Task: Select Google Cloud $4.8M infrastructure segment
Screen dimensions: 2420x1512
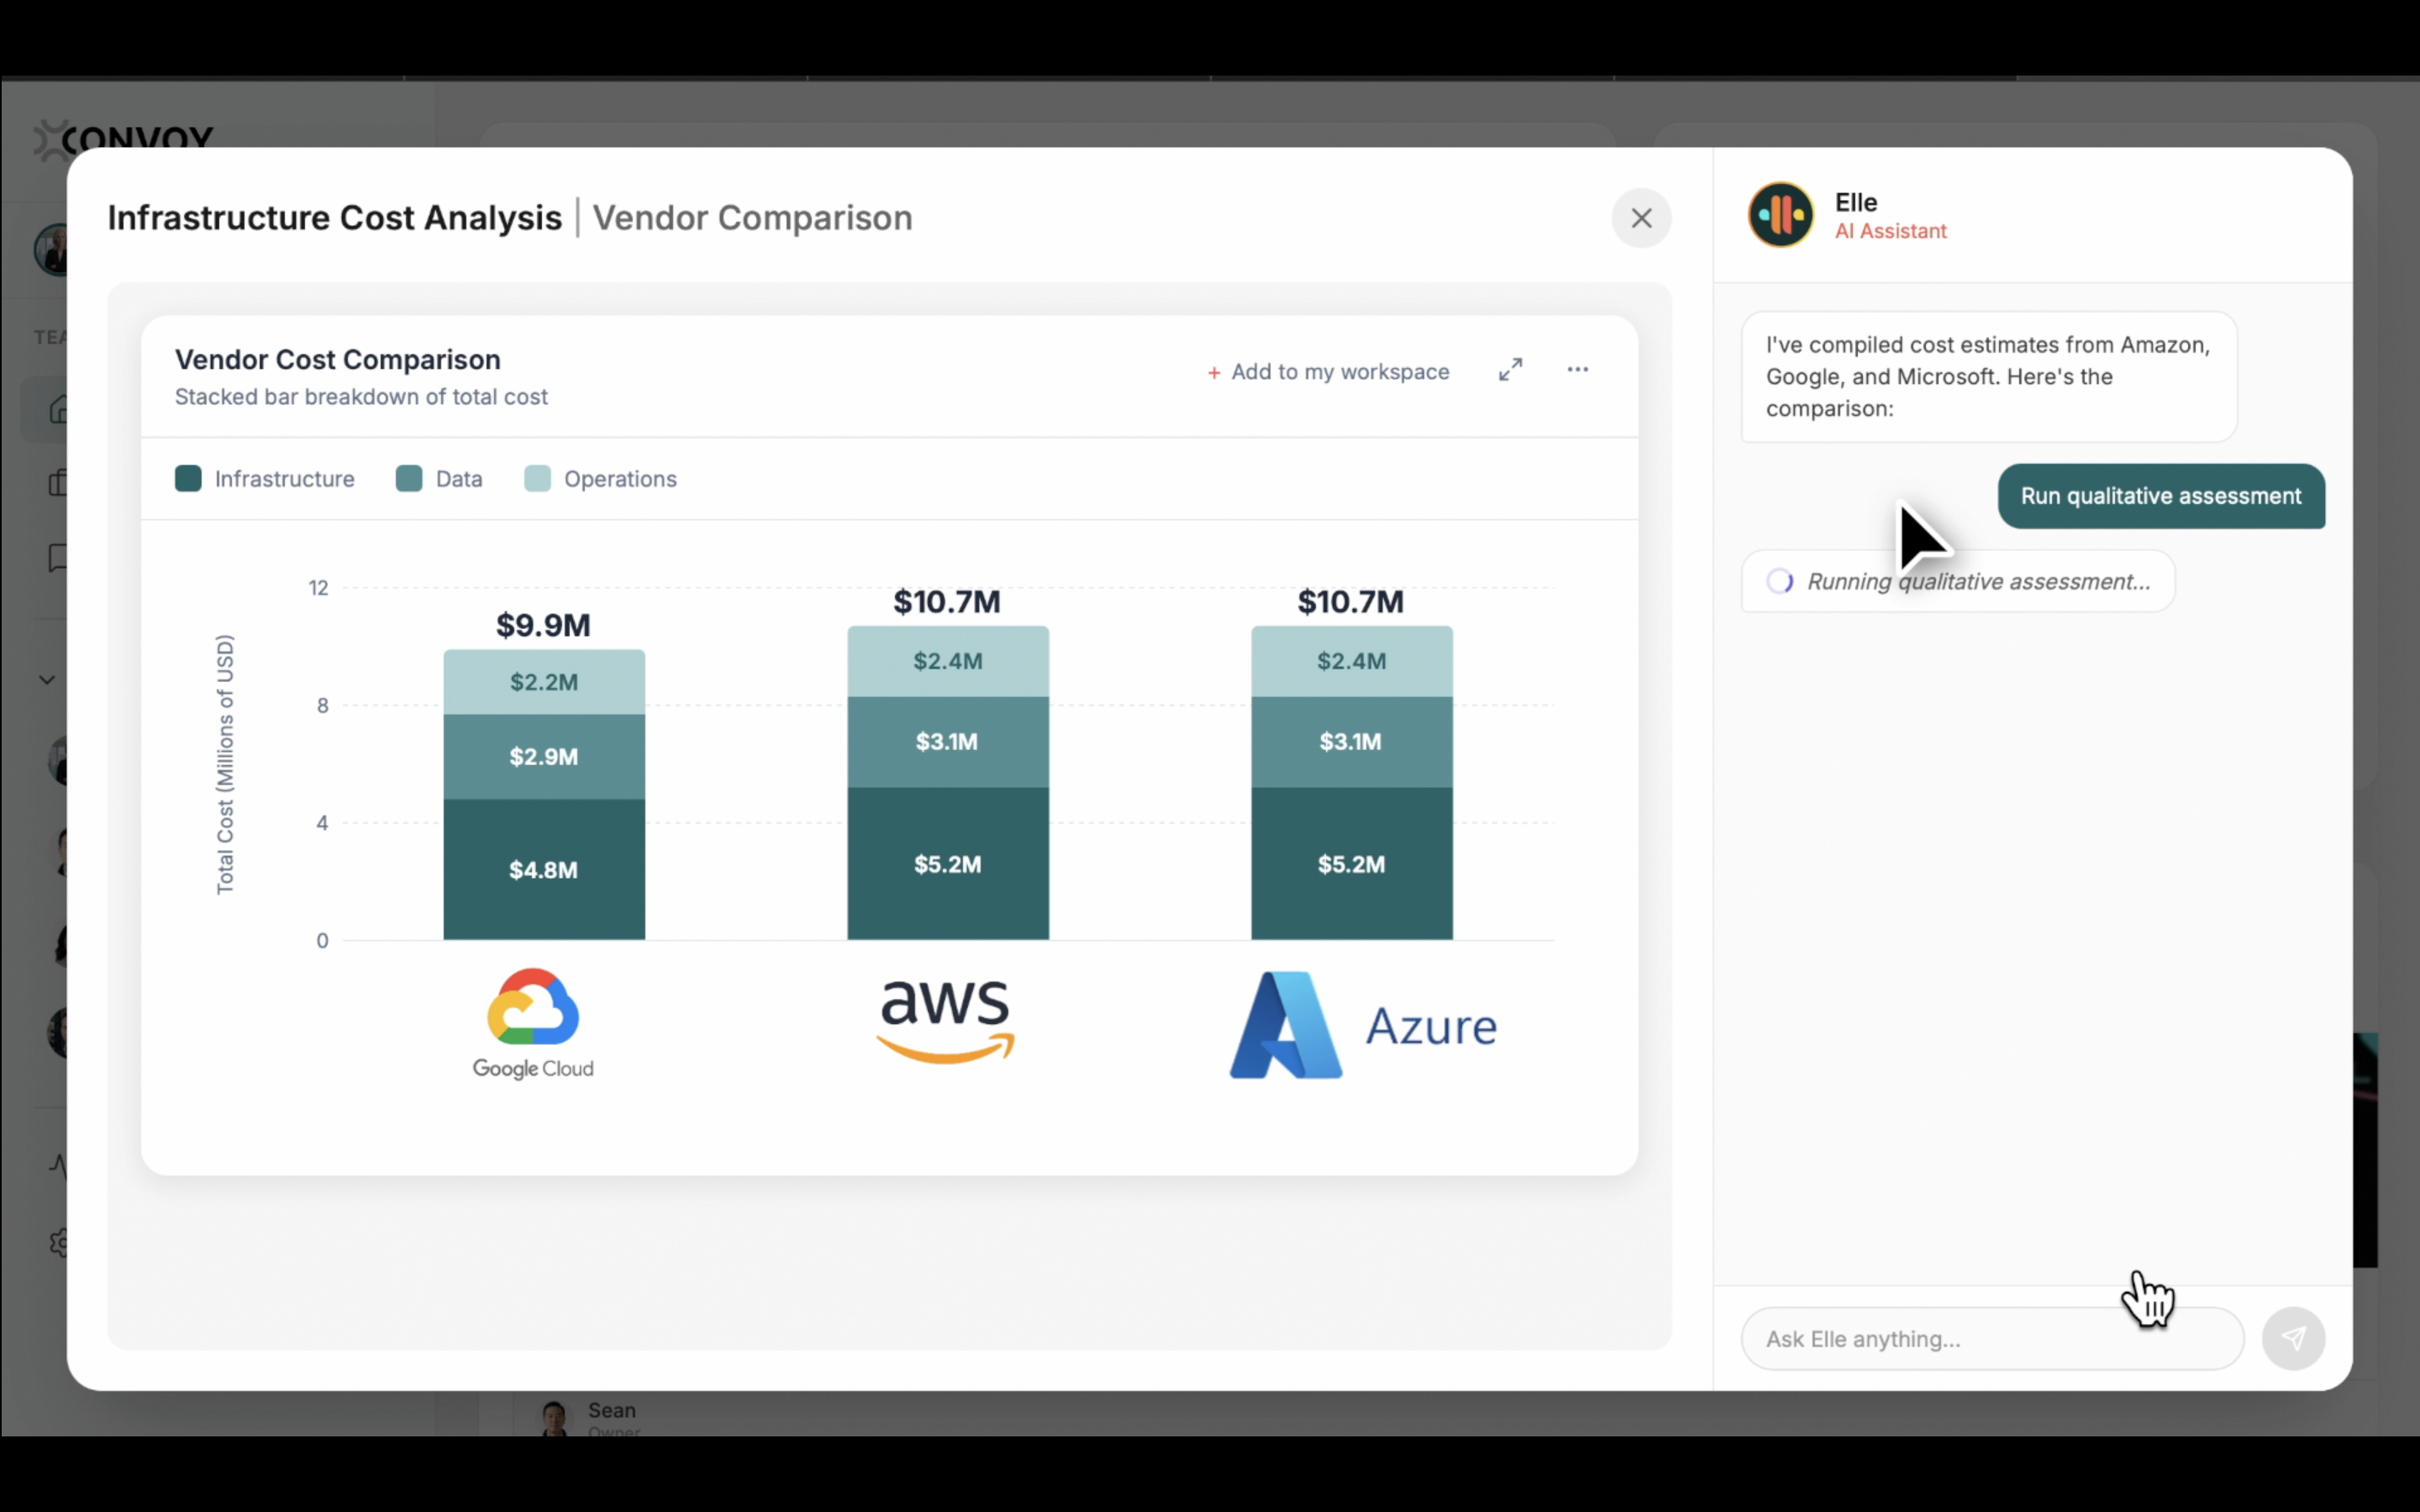Action: pyautogui.click(x=544, y=869)
